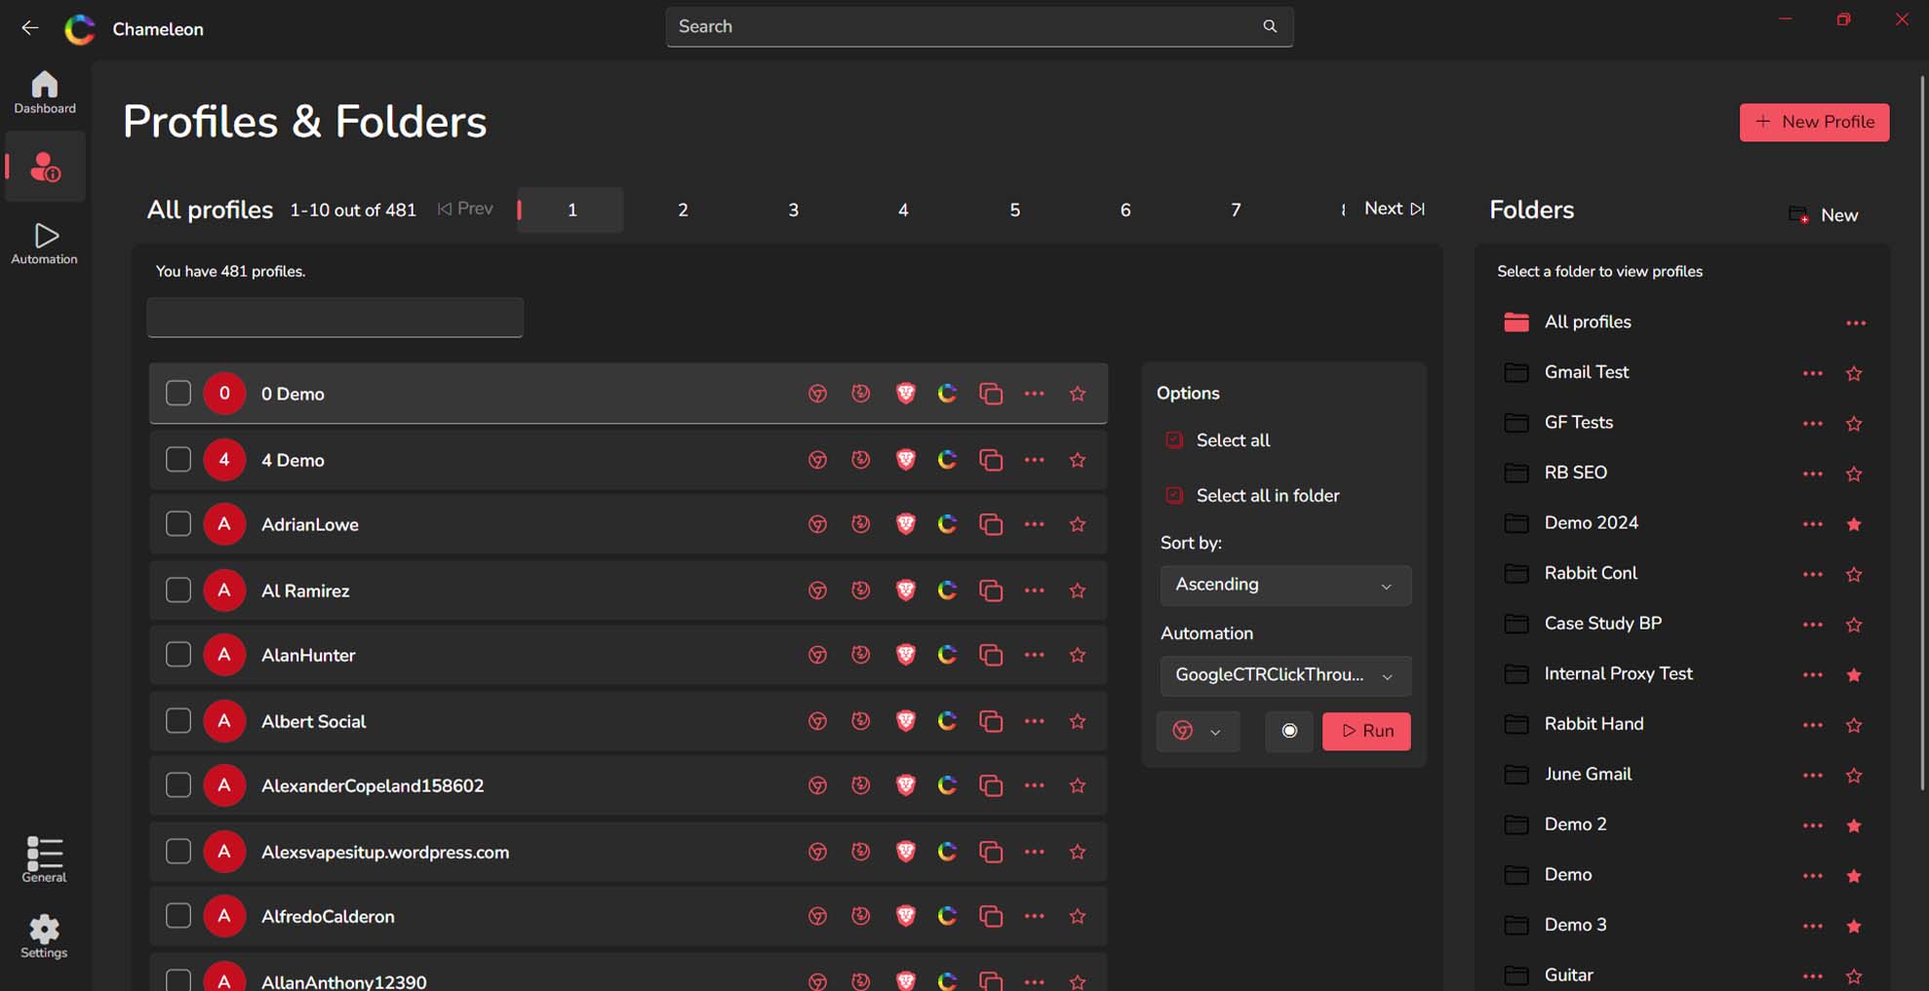The height and width of the screenshot is (991, 1929).
Task: Launch Firefox for Al Ramirez profile
Action: tap(860, 591)
